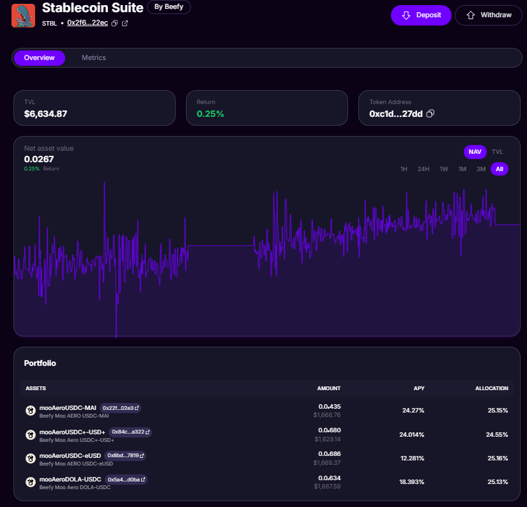Click the $1,667.59 amount value
The width and height of the screenshot is (527, 507).
[x=327, y=487]
